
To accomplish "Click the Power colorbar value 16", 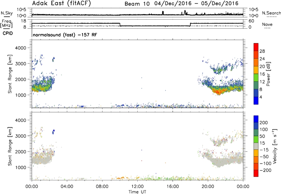I will (262, 74).
